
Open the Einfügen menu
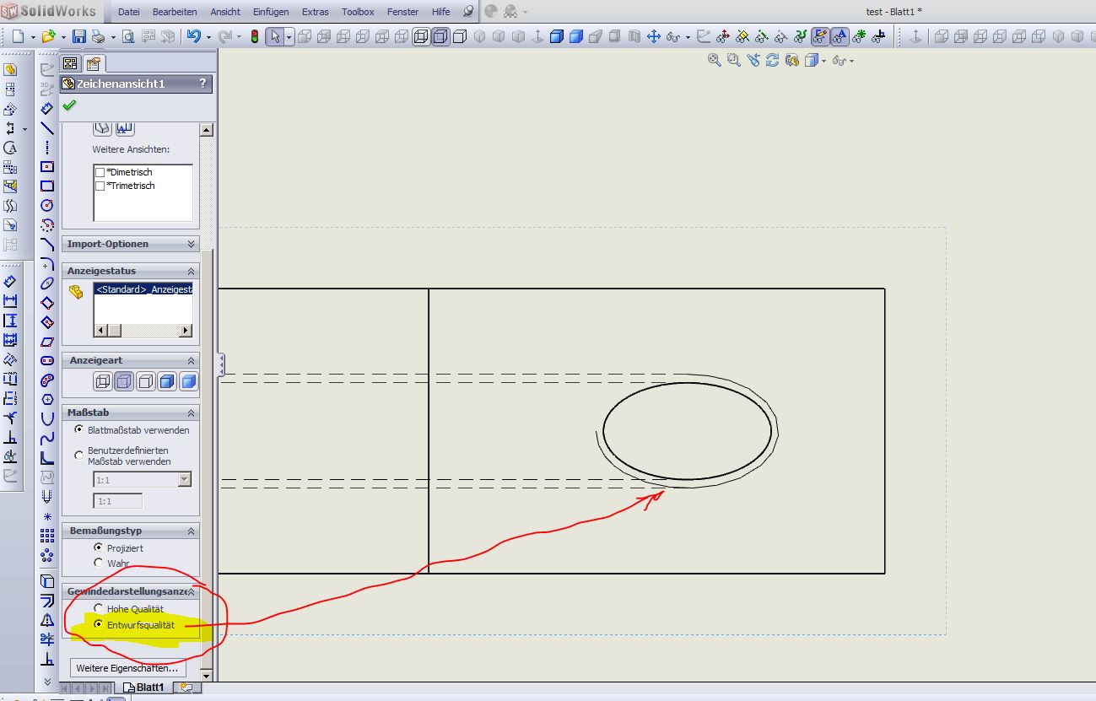click(270, 12)
